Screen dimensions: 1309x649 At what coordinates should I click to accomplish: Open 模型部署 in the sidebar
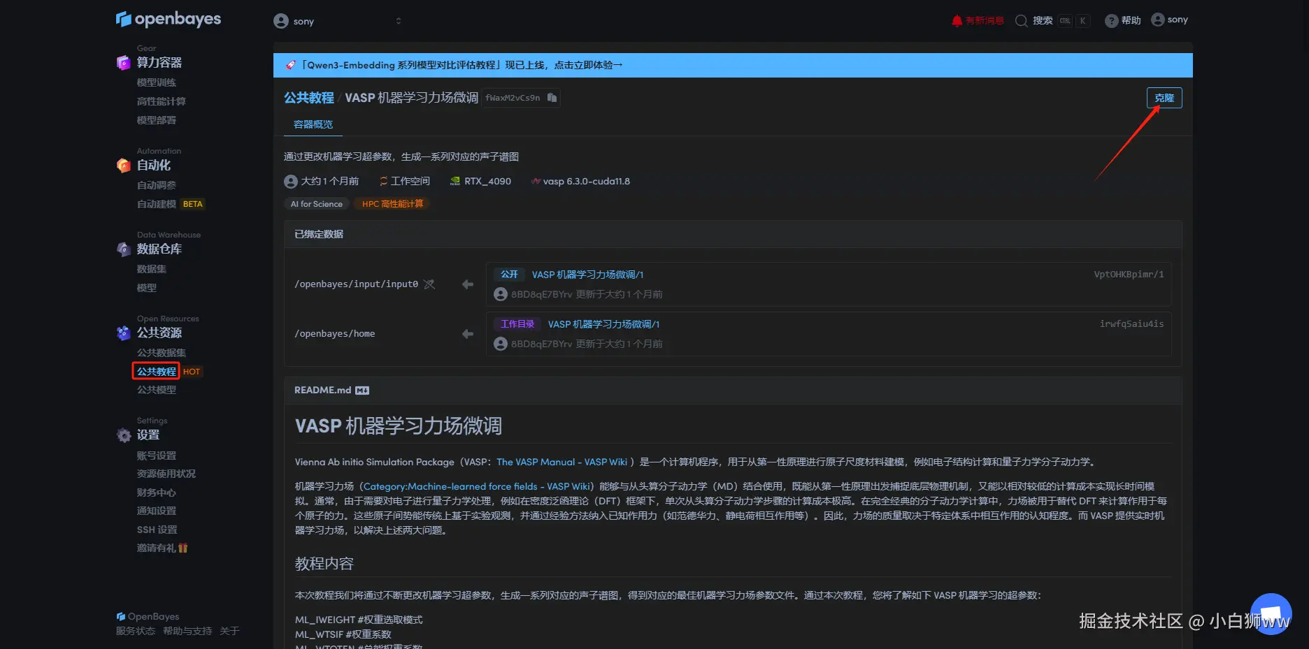(x=157, y=120)
